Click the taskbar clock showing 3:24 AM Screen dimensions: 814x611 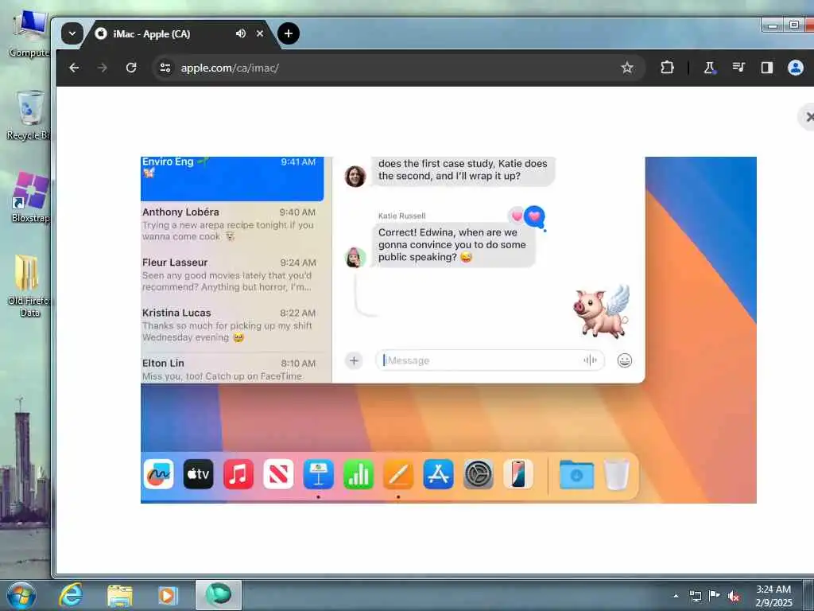point(773,596)
